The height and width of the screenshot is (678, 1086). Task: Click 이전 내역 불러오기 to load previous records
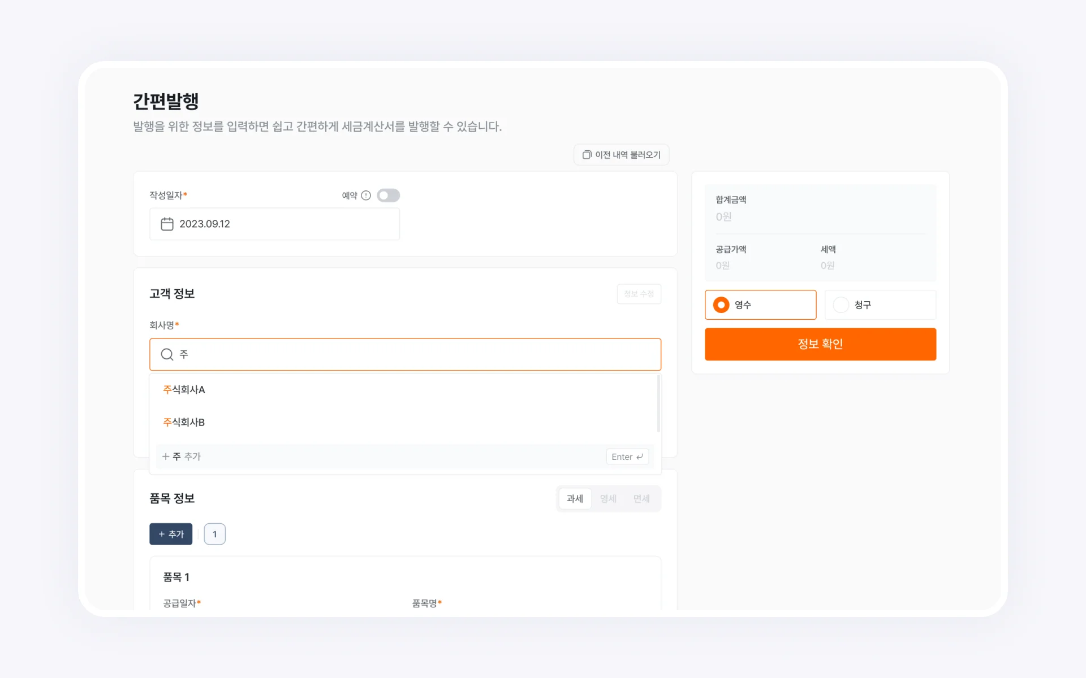coord(621,154)
